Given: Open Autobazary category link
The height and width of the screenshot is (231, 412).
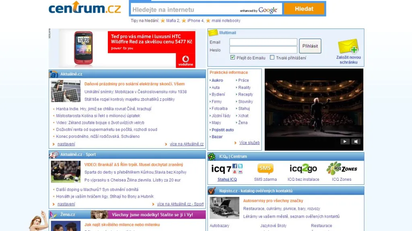Looking at the screenshot, I should pyautogui.click(x=219, y=225).
